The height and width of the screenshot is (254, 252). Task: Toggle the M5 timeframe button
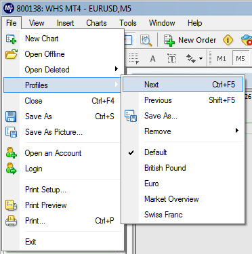tap(240, 59)
